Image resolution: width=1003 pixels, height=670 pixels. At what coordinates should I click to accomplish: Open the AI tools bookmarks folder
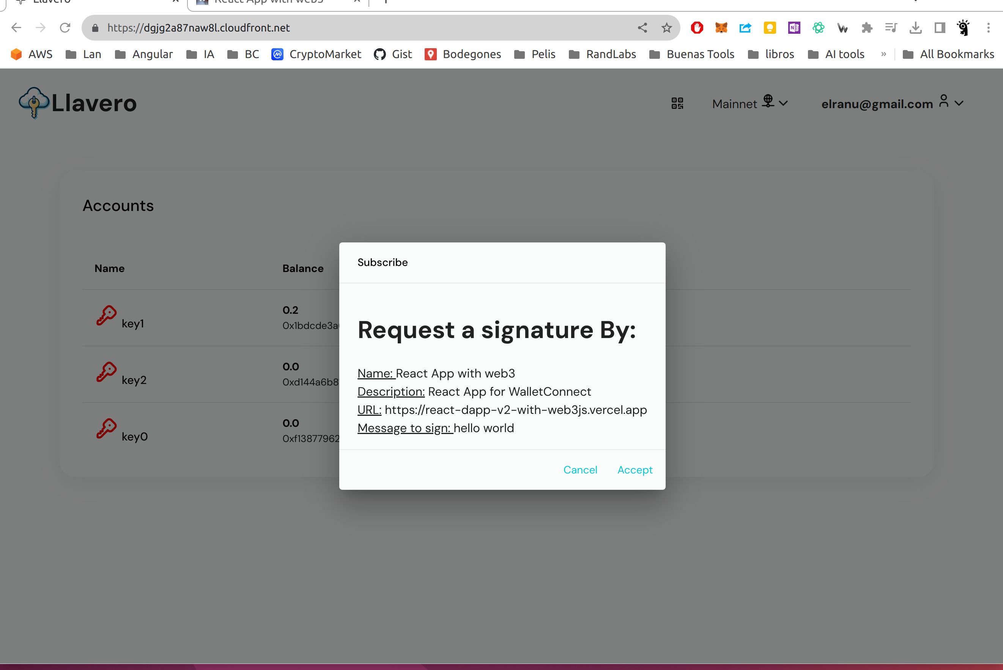click(836, 54)
